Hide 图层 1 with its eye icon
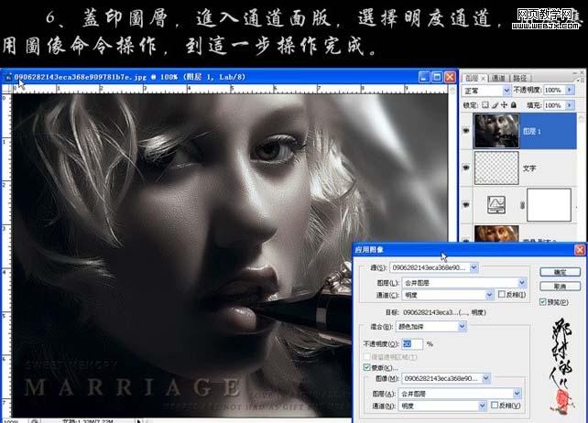Viewport: 588px width, 423px height. [x=466, y=131]
